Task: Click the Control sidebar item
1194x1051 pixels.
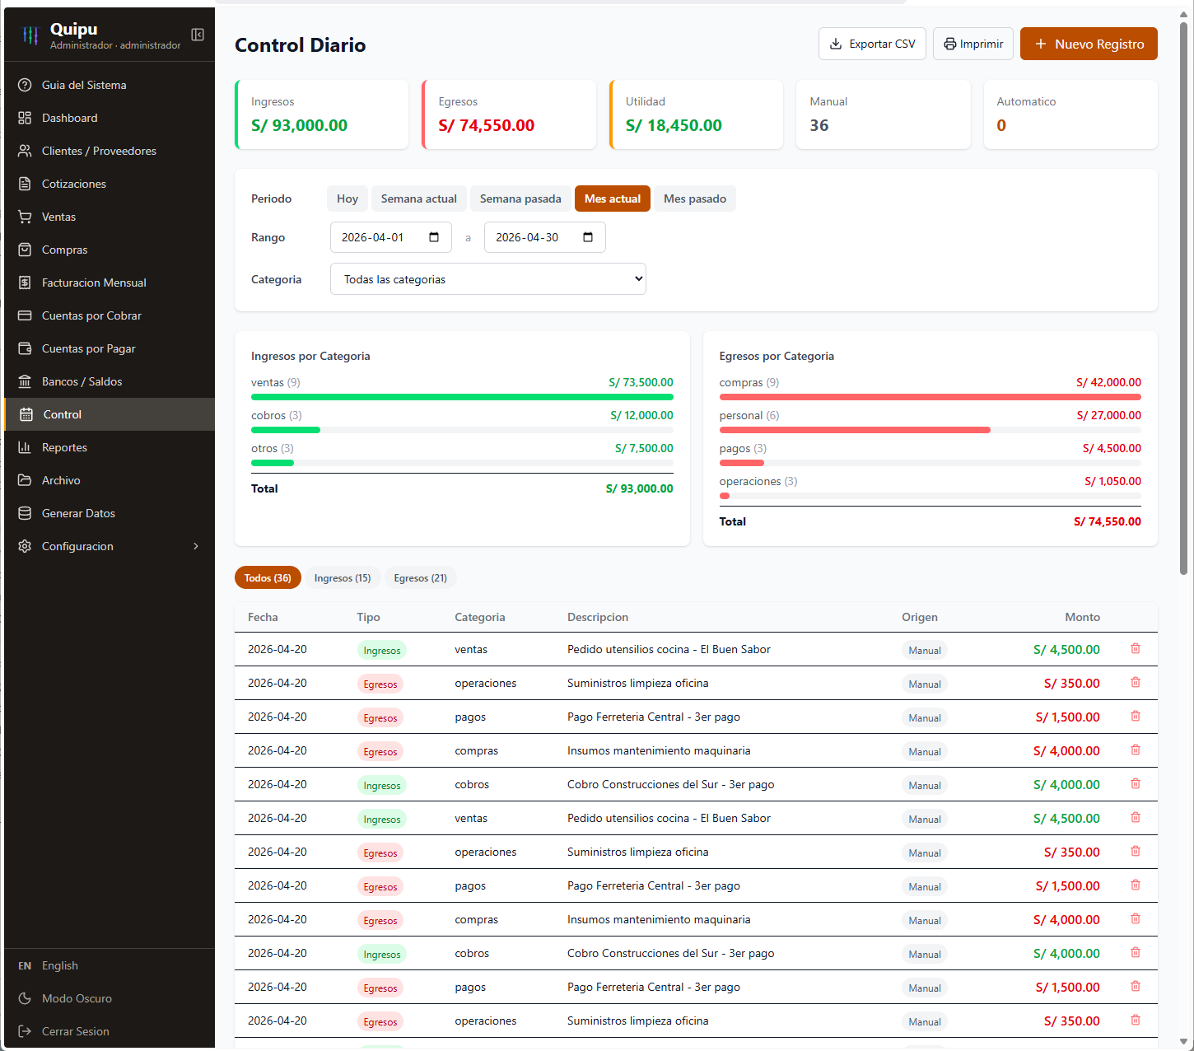Action: (x=109, y=414)
